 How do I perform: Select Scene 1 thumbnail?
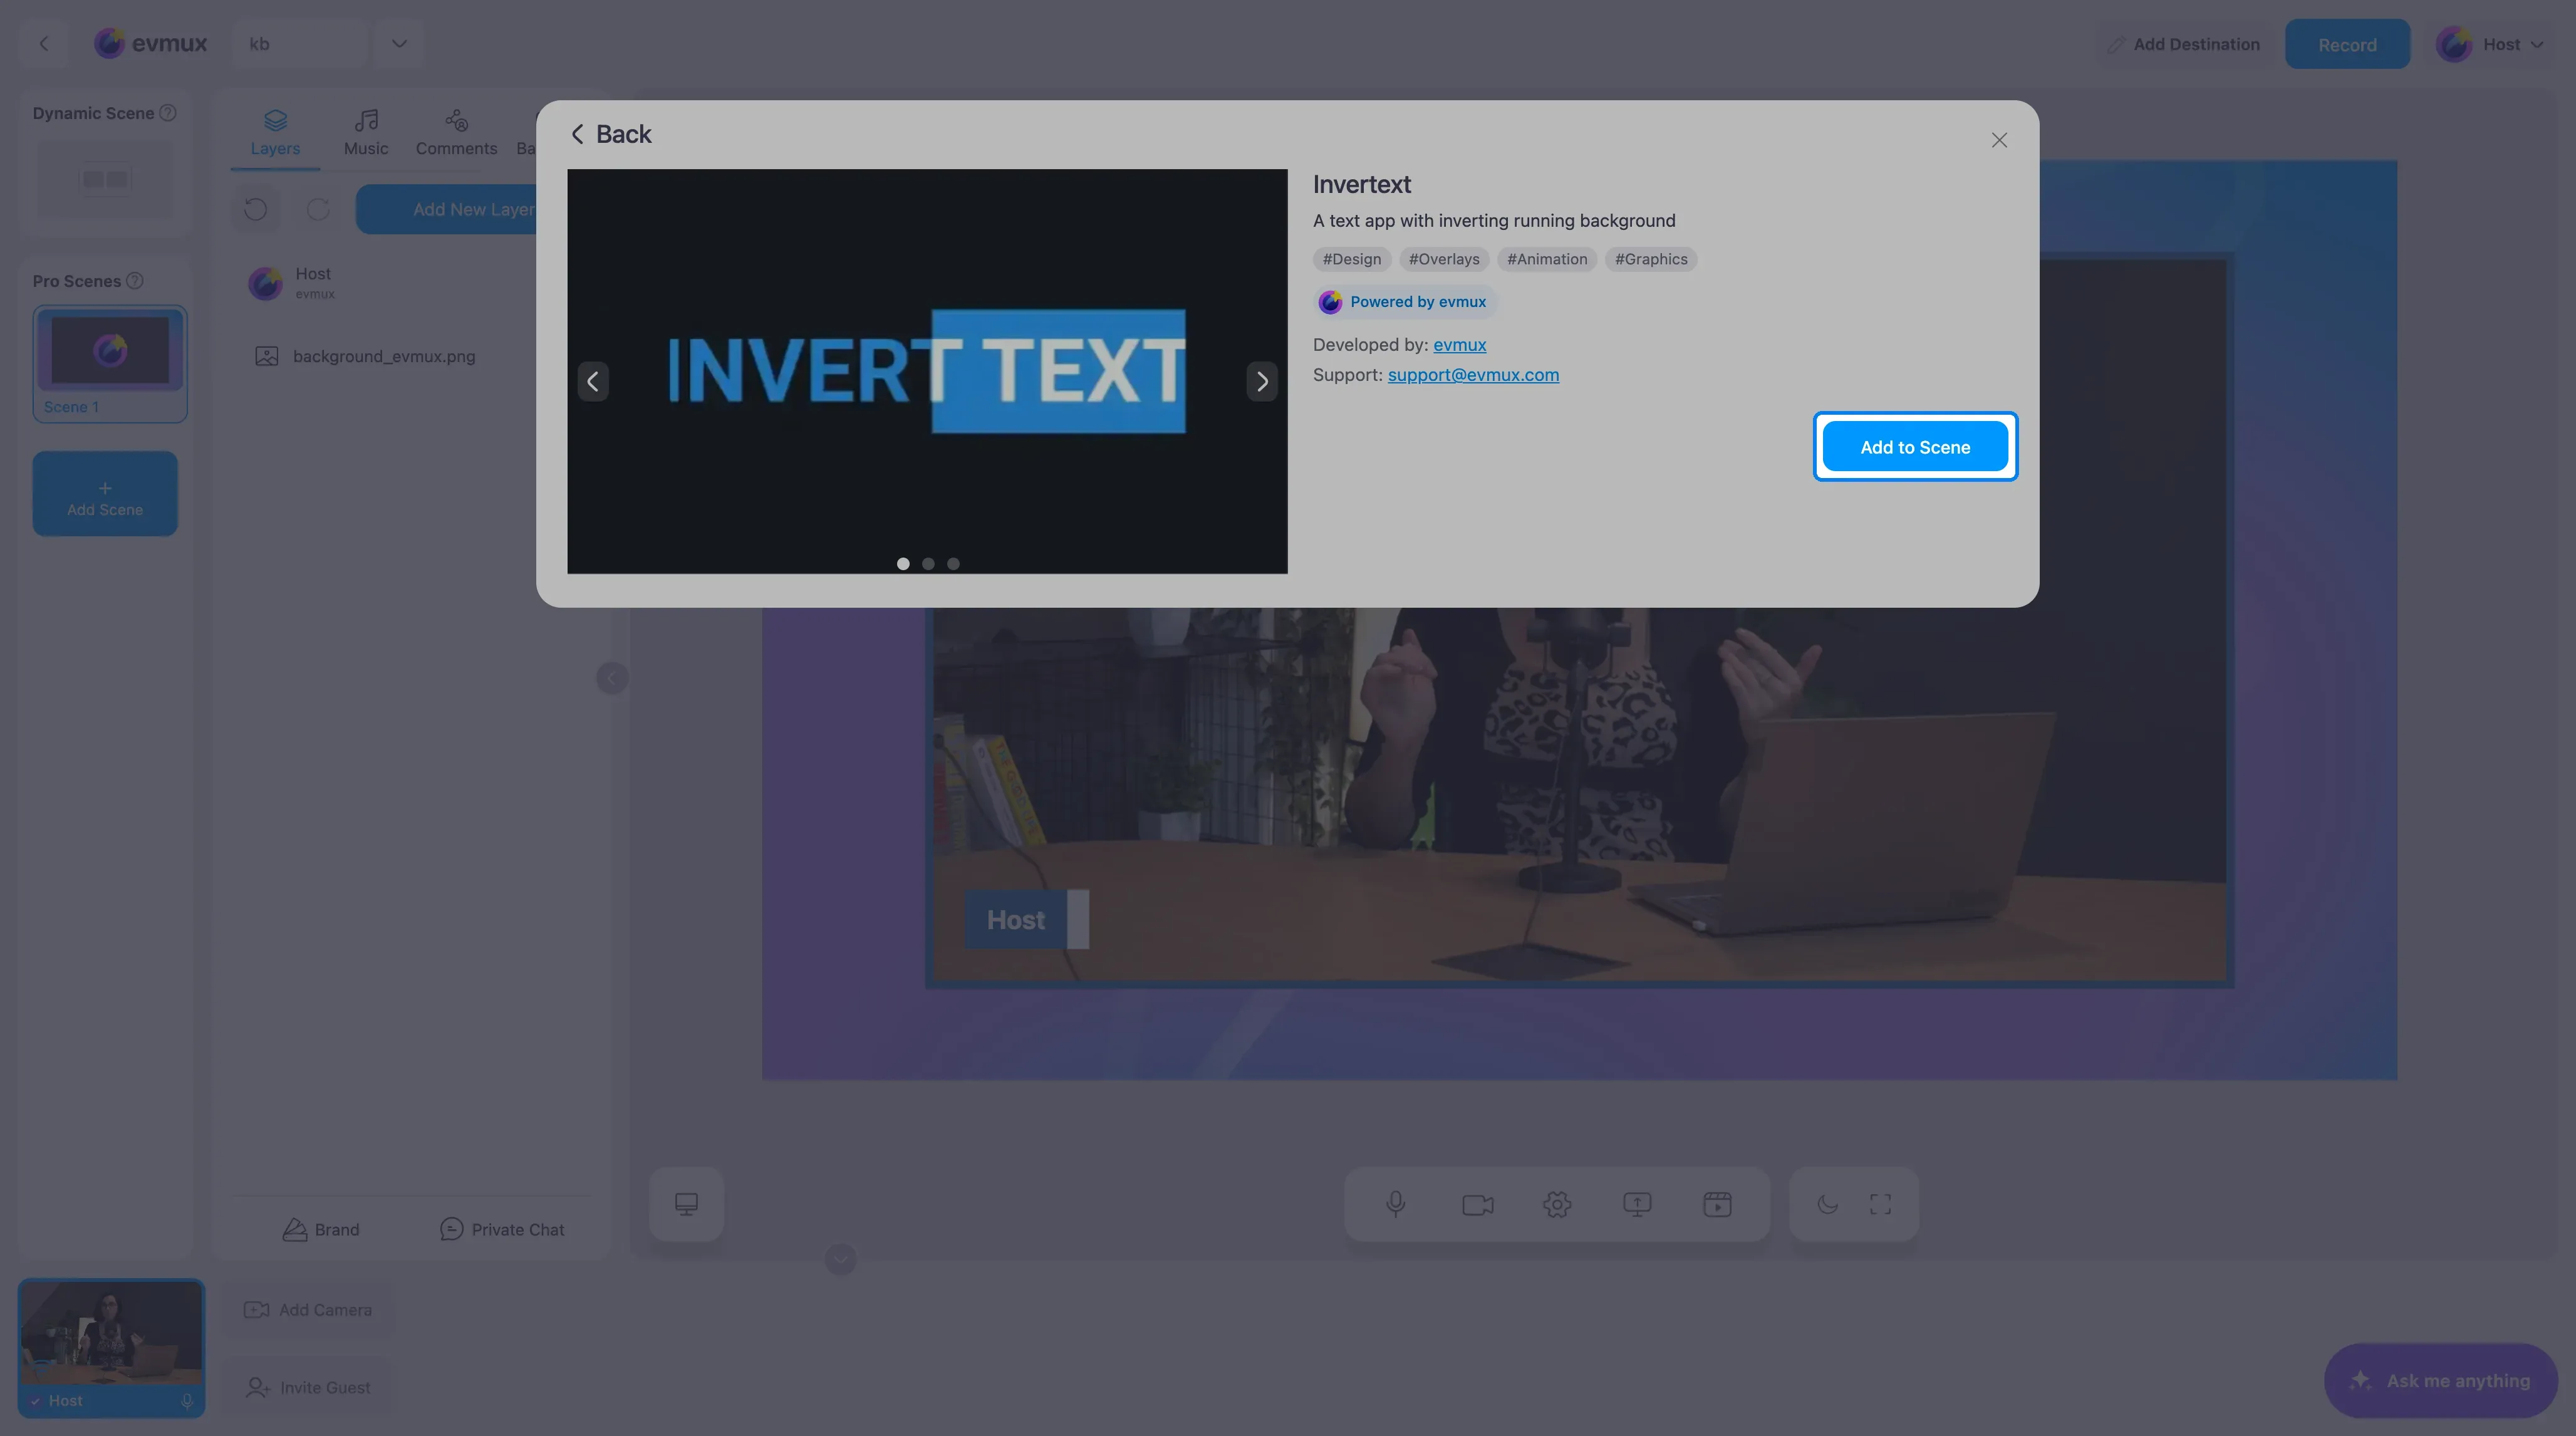[x=110, y=363]
